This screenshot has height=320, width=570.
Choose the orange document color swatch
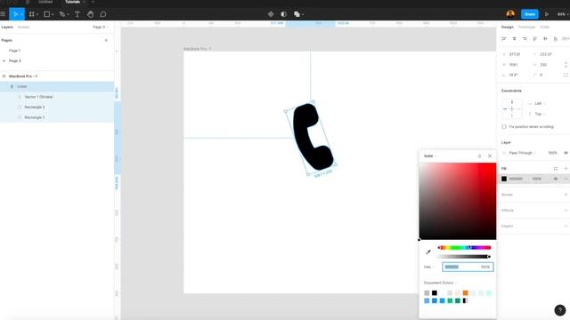pos(465,292)
